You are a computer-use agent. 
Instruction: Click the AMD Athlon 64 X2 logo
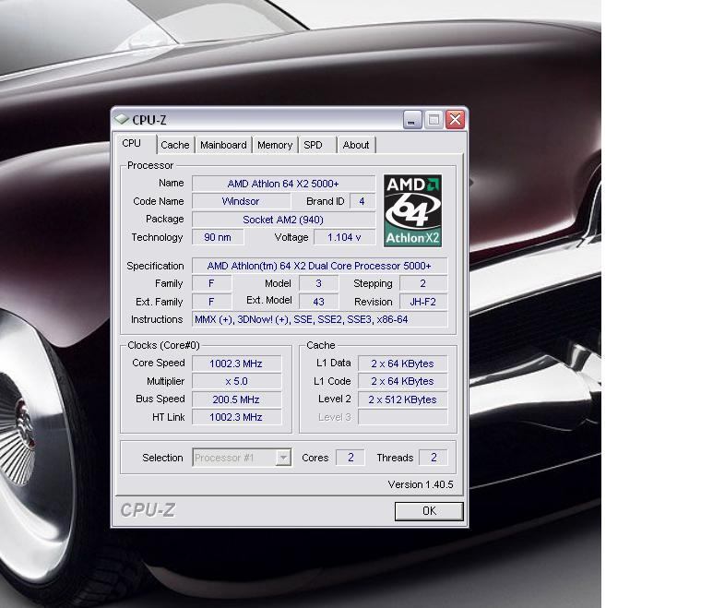pos(412,210)
